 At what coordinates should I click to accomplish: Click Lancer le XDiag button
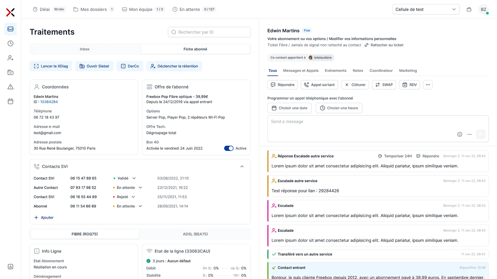pos(51,66)
